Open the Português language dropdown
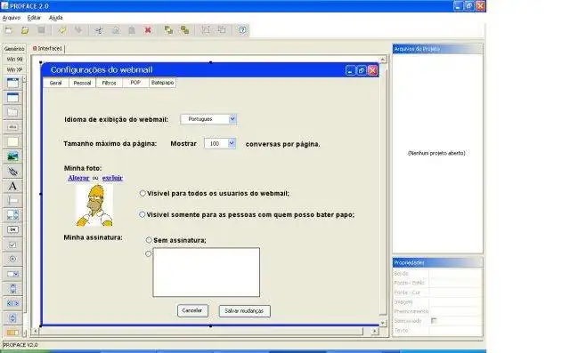Image resolution: width=570 pixels, height=353 pixels. tap(232, 119)
